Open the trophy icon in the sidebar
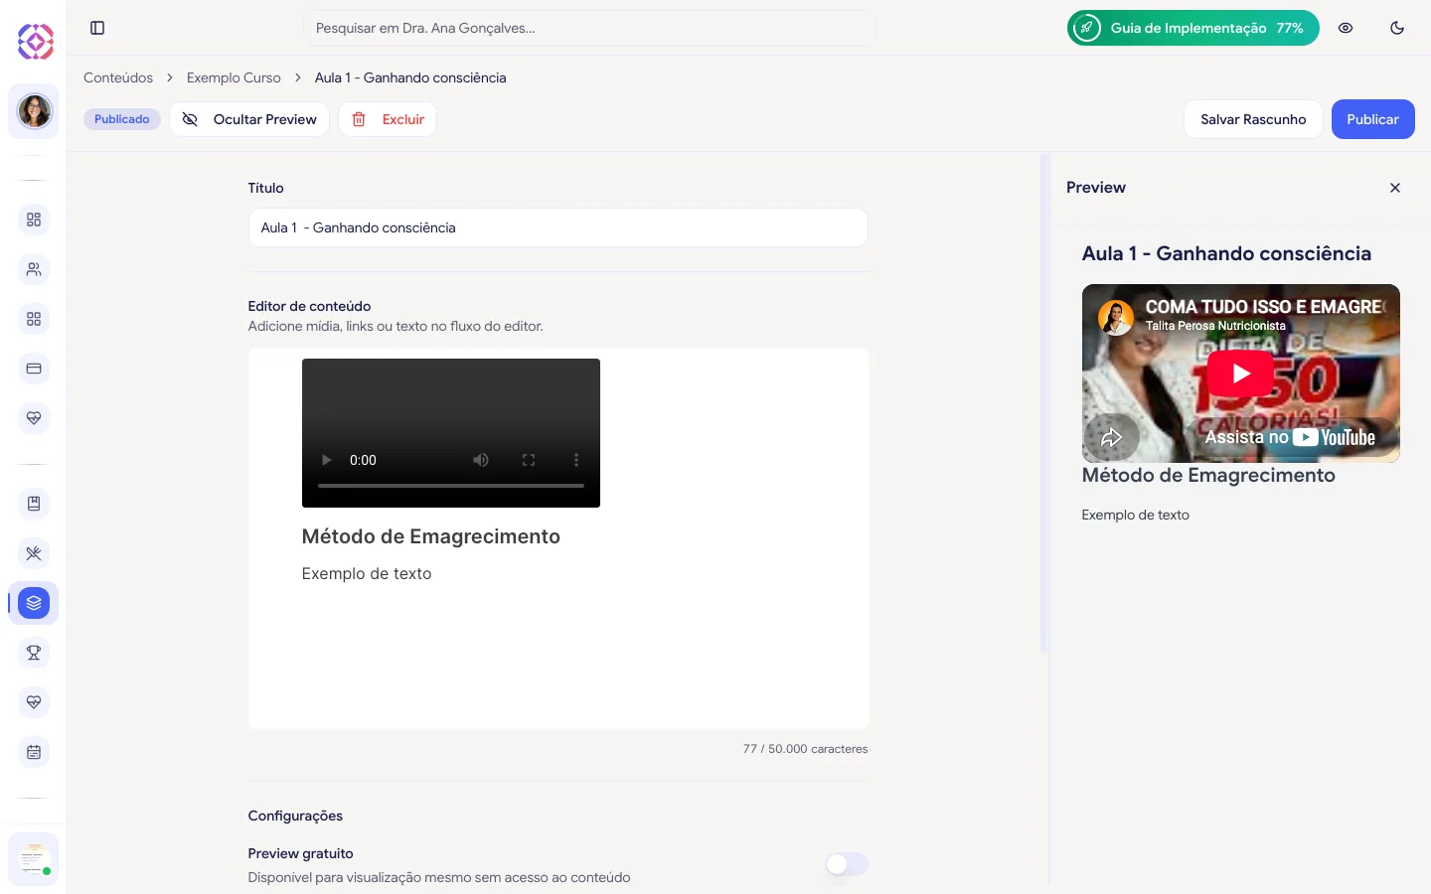The width and height of the screenshot is (1431, 894). (x=34, y=653)
